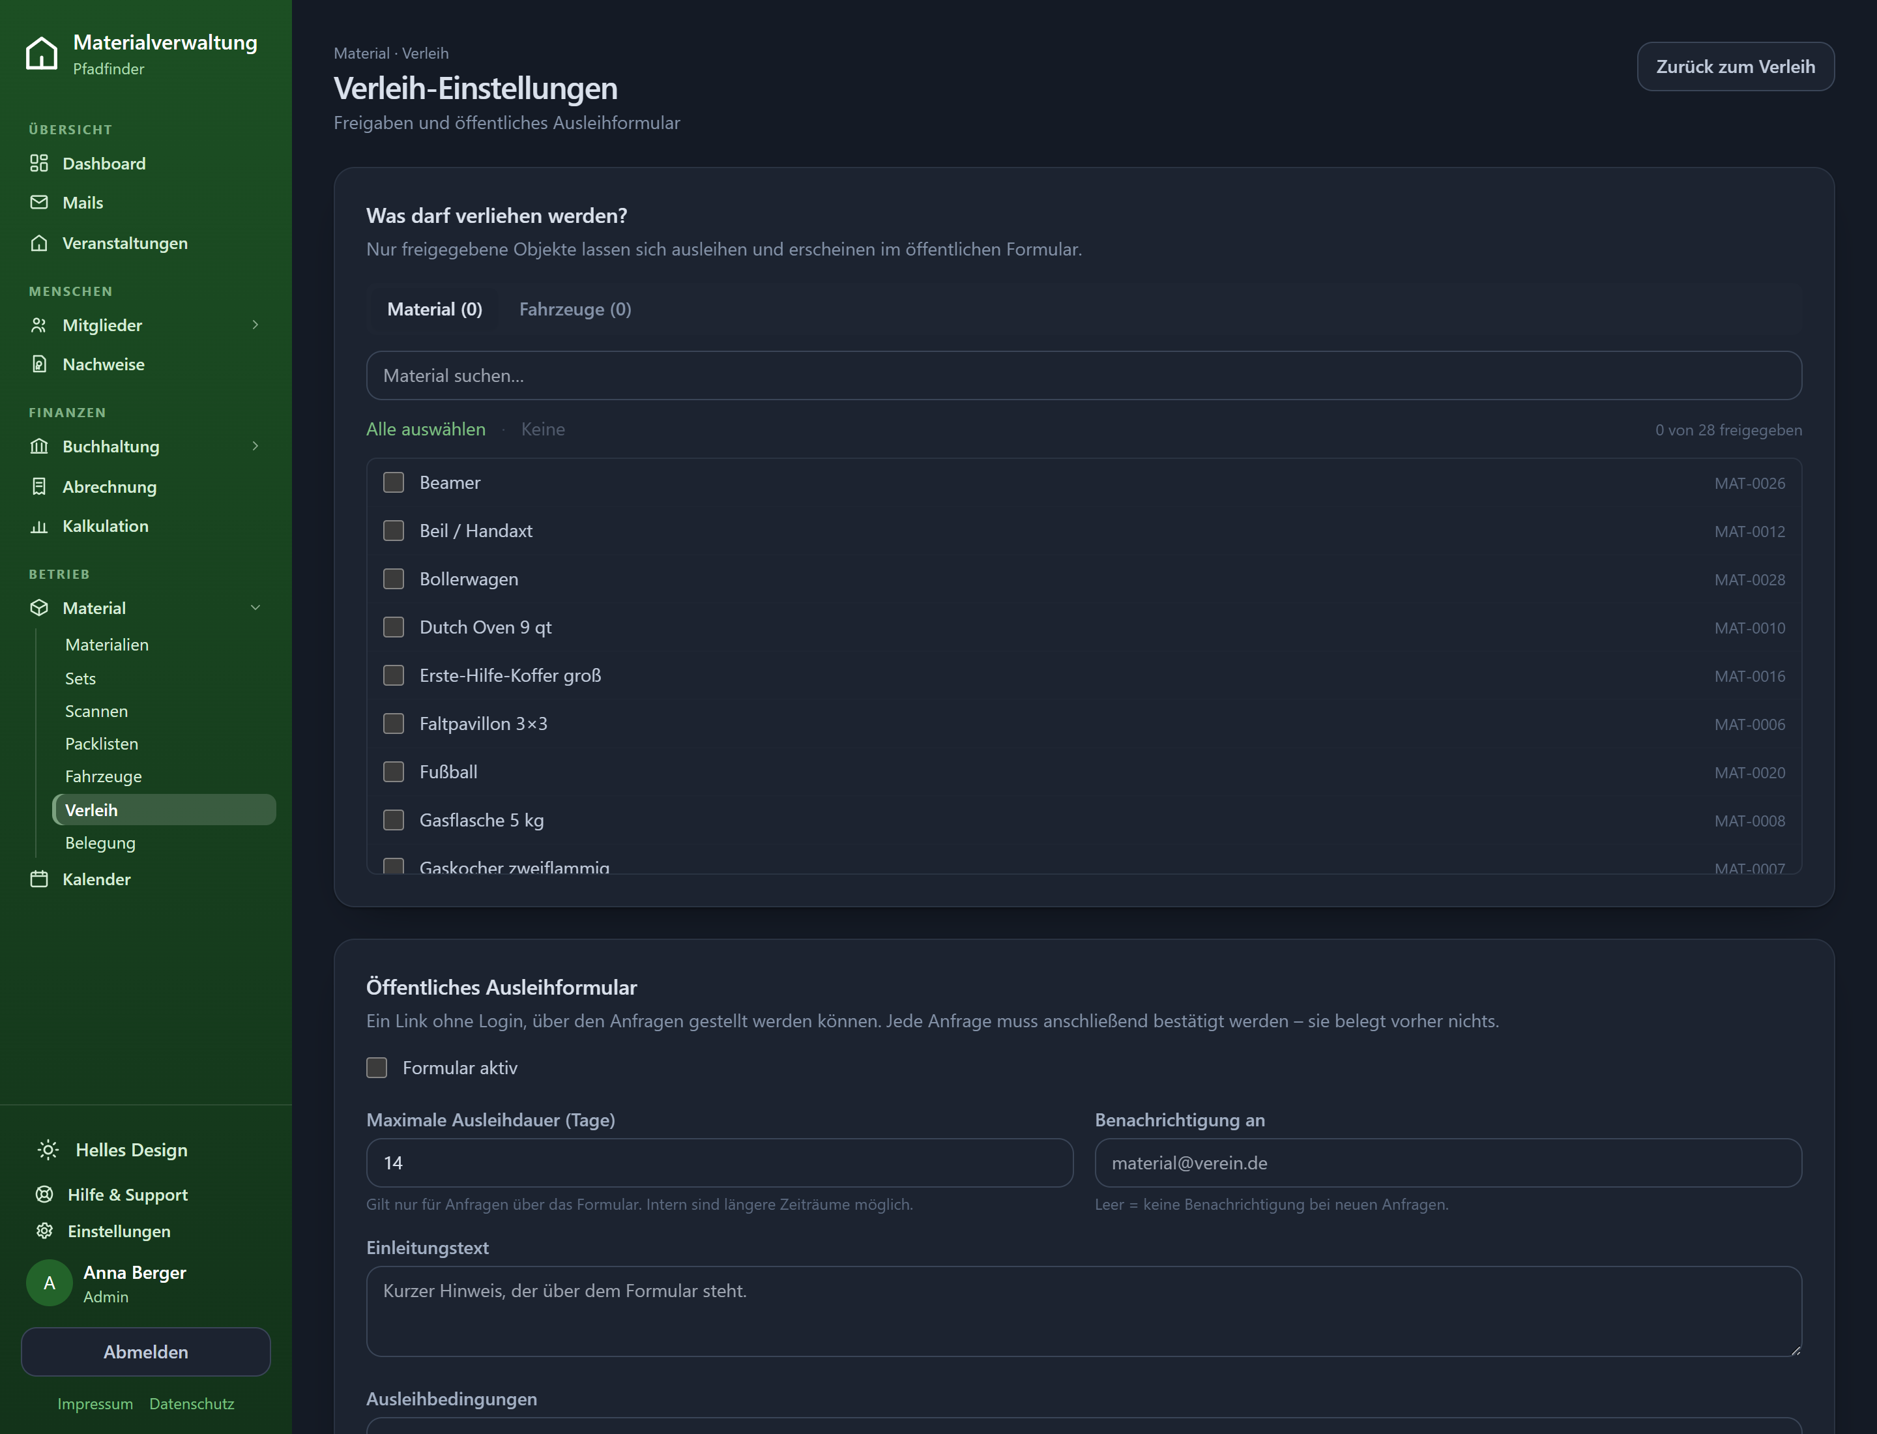Open the Packlisten submenu item
Screen dimensions: 1877x1434
(102, 744)
